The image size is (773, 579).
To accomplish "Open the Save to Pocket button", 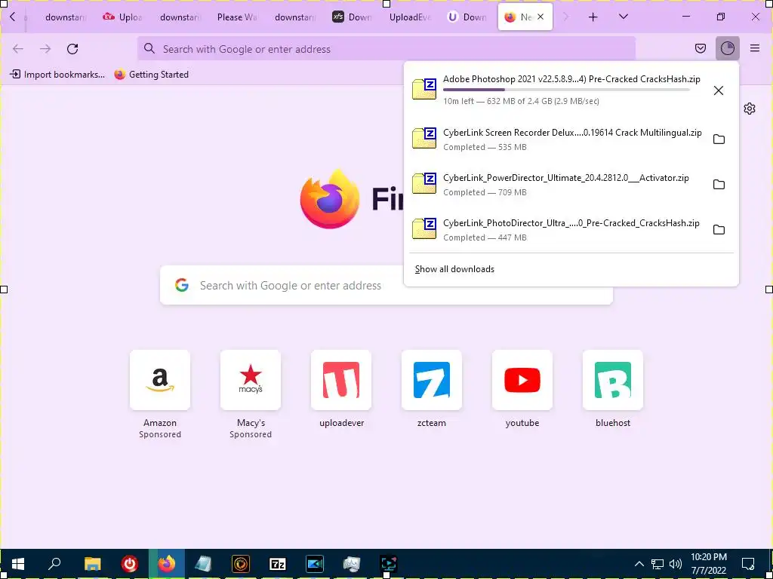I will tap(700, 48).
